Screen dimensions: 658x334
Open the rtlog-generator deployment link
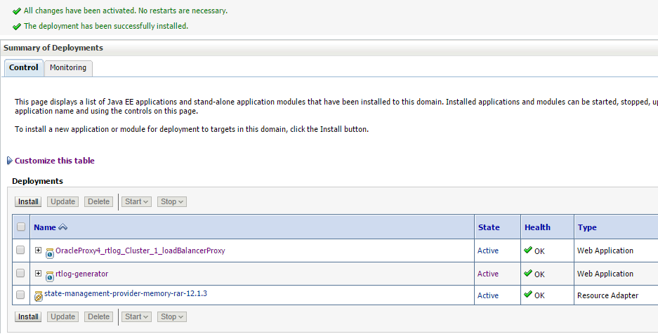[82, 274]
